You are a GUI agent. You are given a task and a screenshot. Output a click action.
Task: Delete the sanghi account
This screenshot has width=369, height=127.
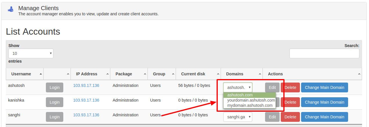click(290, 117)
